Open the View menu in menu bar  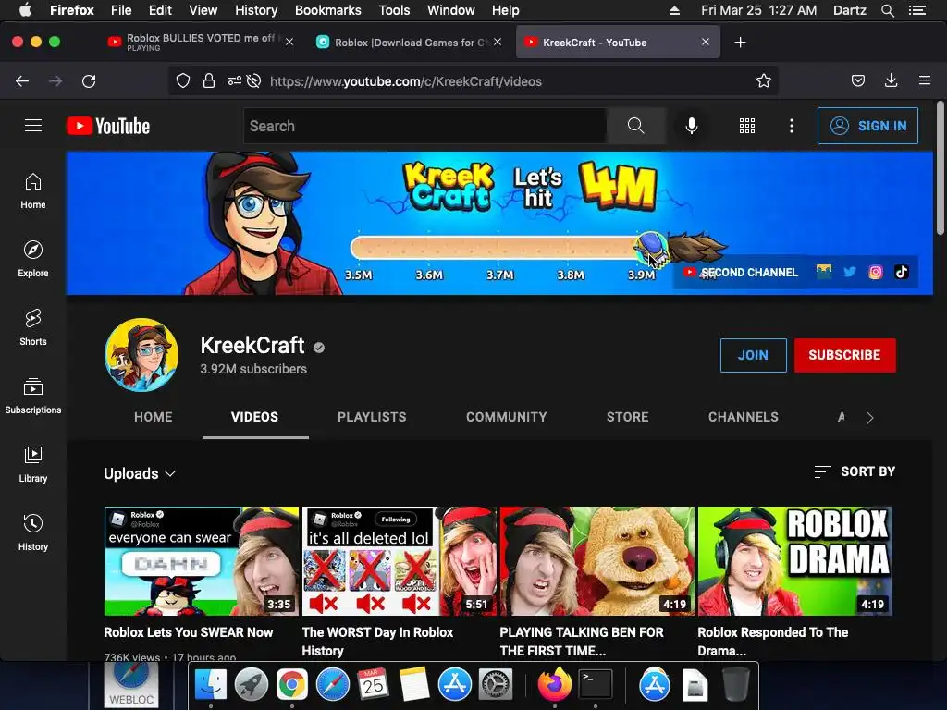point(203,10)
